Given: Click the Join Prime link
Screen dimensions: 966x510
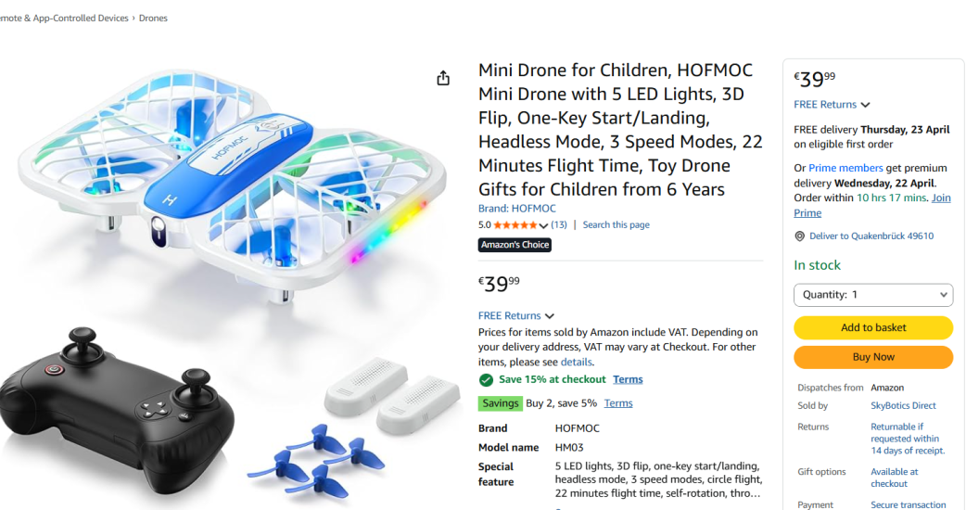Looking at the screenshot, I should [940, 198].
